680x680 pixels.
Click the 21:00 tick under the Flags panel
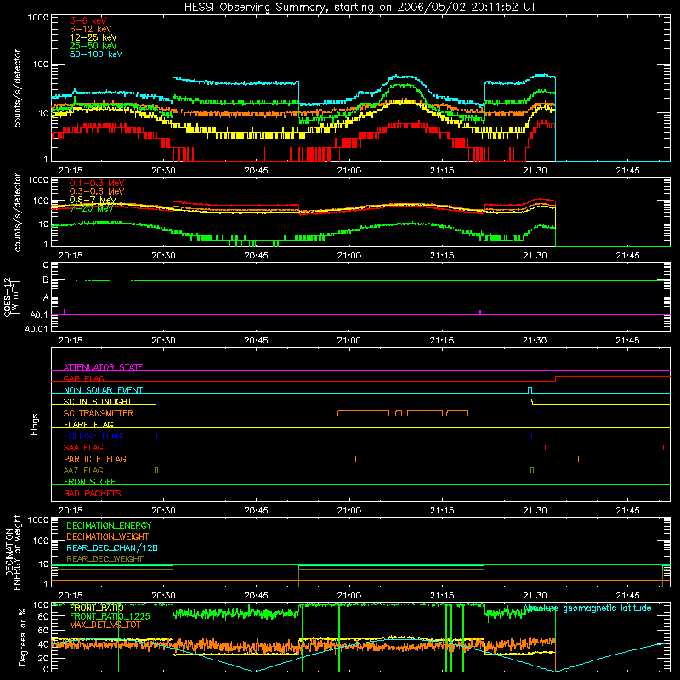(349, 511)
